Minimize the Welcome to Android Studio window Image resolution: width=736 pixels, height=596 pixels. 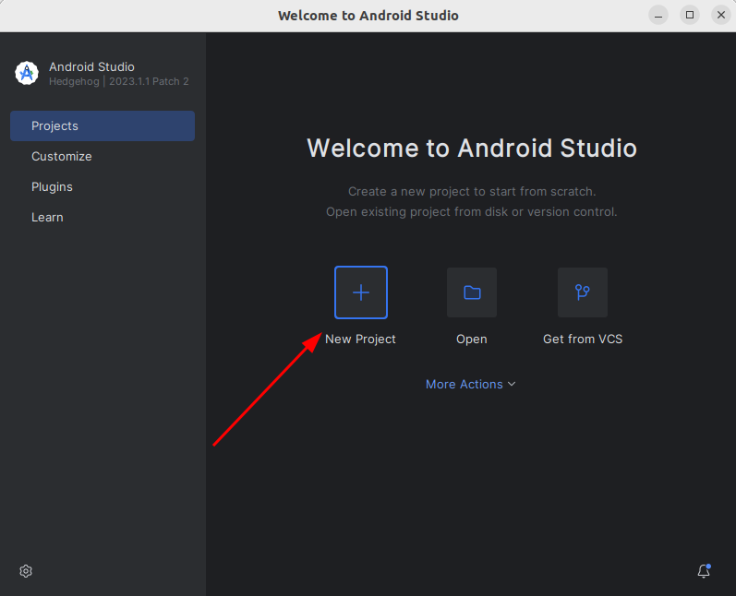click(x=658, y=16)
